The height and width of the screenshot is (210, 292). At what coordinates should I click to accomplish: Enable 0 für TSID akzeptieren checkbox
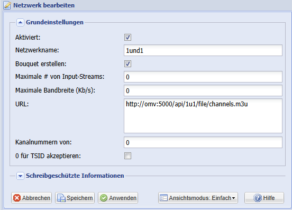(x=128, y=156)
